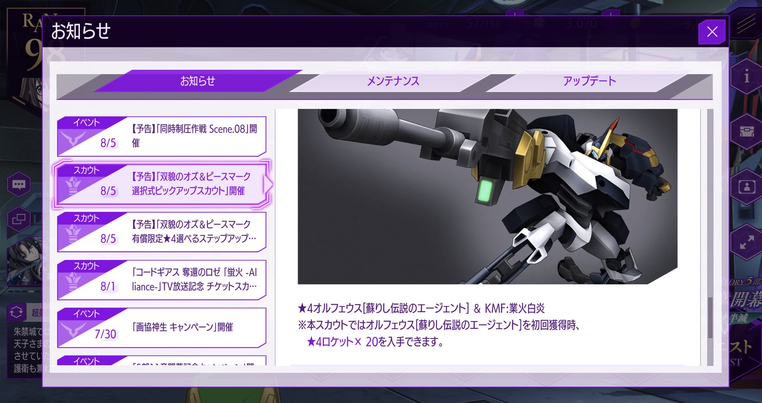The image size is (762, 403).
Task: Open the info hexagon icon
Action: click(x=746, y=77)
